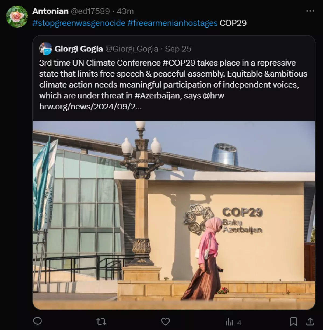Viewport: 323px width, 330px height.
Task: Open the @ed17589 handle
Action: (90, 11)
